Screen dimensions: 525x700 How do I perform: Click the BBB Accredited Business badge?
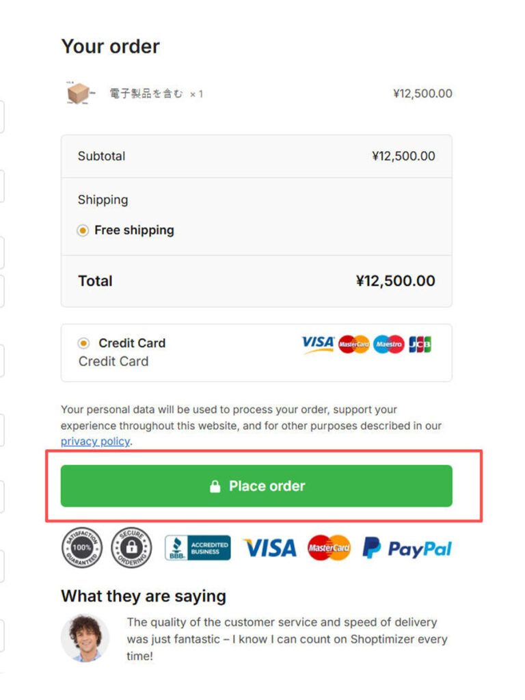coord(198,548)
